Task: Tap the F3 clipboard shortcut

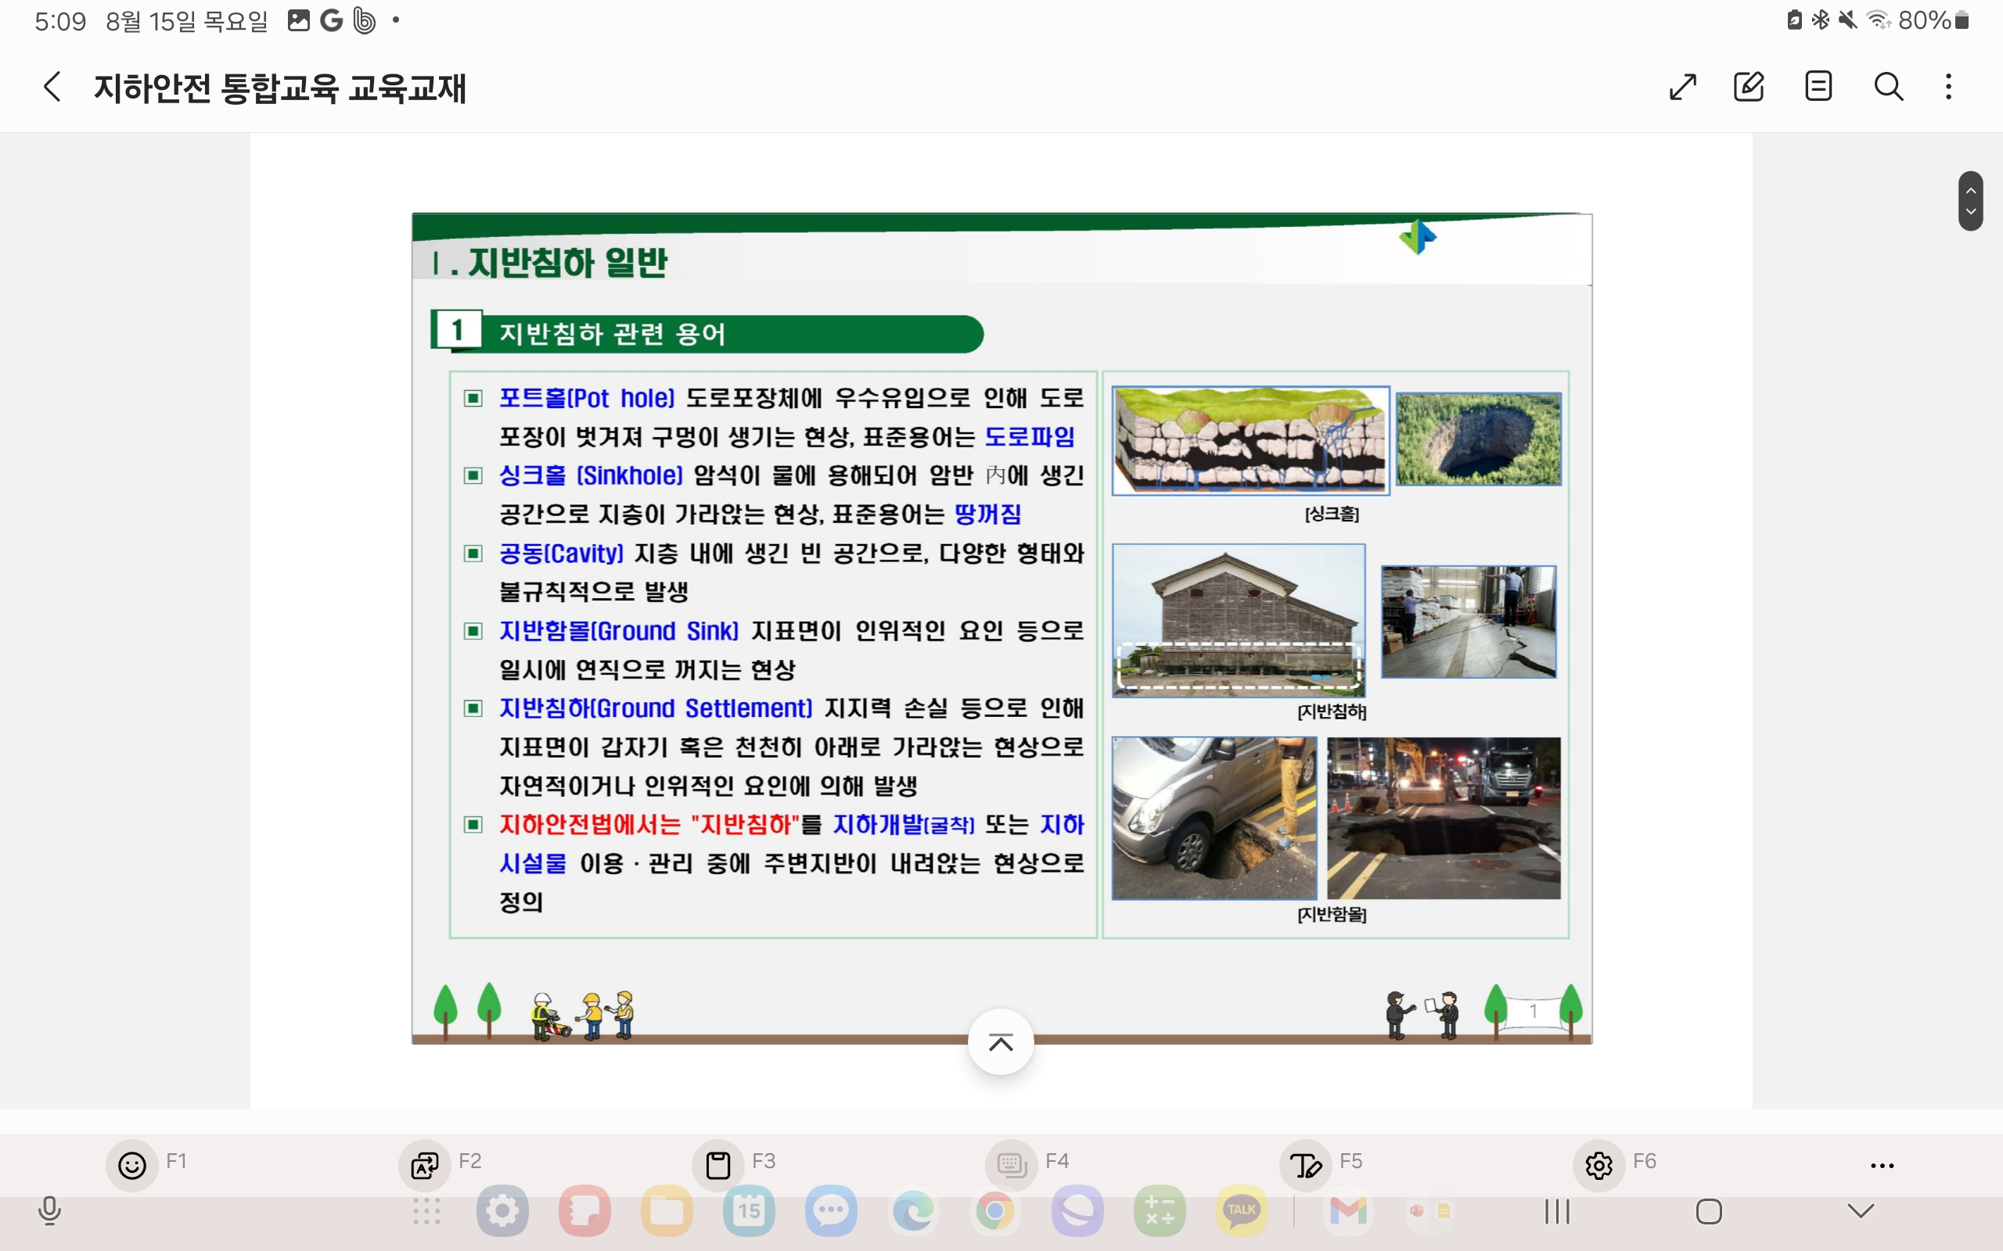Action: tap(717, 1165)
